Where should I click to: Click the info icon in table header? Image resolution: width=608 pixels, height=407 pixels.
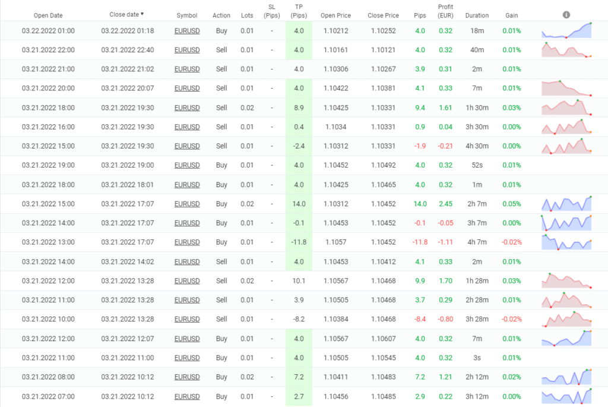[x=566, y=14]
